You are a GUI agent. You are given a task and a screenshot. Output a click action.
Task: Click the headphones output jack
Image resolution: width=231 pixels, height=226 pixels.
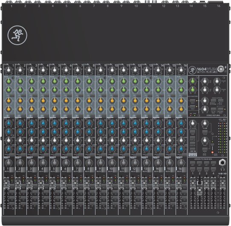(222, 163)
